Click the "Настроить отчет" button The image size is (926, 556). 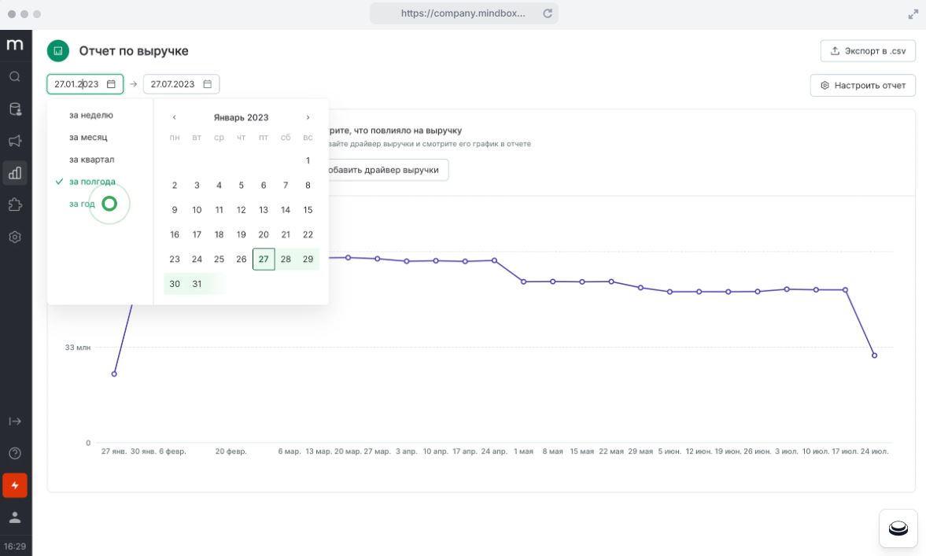862,85
